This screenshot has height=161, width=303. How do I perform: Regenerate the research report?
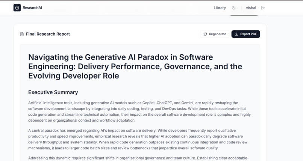(x=215, y=34)
